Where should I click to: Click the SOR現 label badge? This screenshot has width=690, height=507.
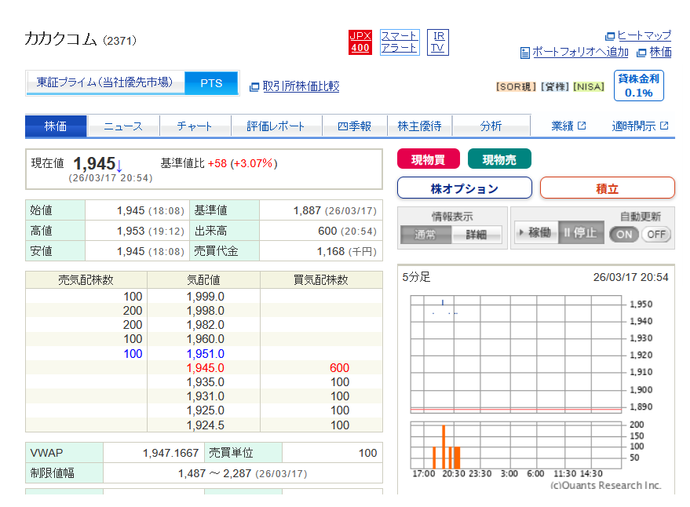click(x=516, y=87)
